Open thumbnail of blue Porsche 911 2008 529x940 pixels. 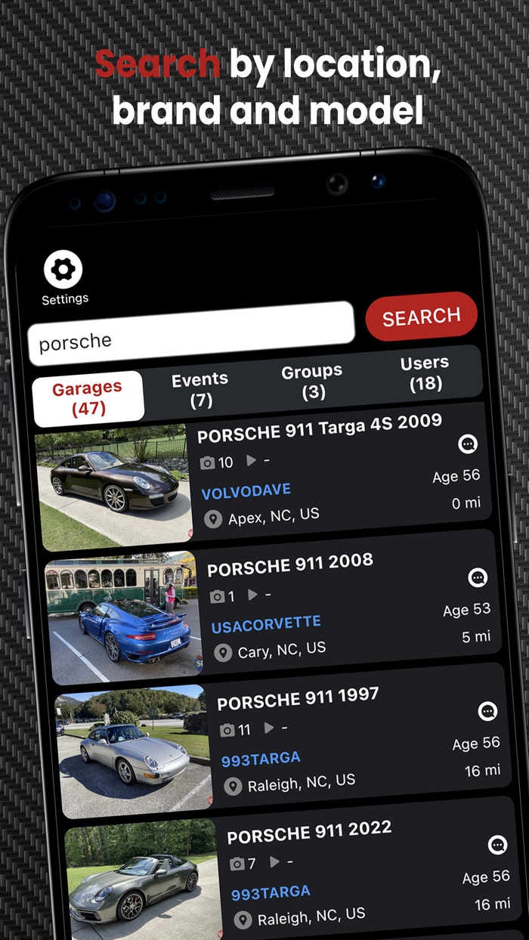[x=124, y=618]
